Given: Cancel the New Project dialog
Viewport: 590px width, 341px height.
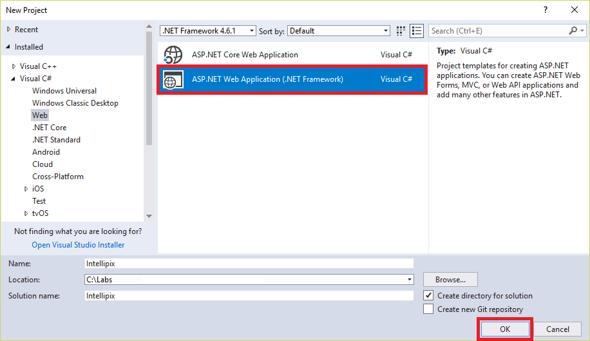Looking at the screenshot, I should pyautogui.click(x=558, y=329).
